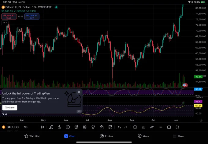Tap the 33.8K volume label
The image size is (208, 144).
click(198, 77)
